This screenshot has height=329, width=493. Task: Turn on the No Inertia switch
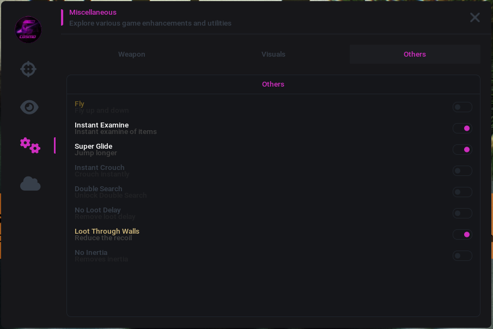pyautogui.click(x=462, y=255)
